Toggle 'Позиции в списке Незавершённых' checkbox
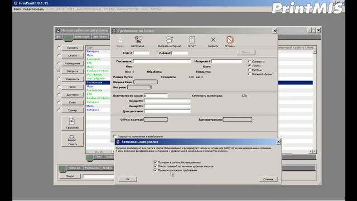357x201 pixels. [155, 162]
